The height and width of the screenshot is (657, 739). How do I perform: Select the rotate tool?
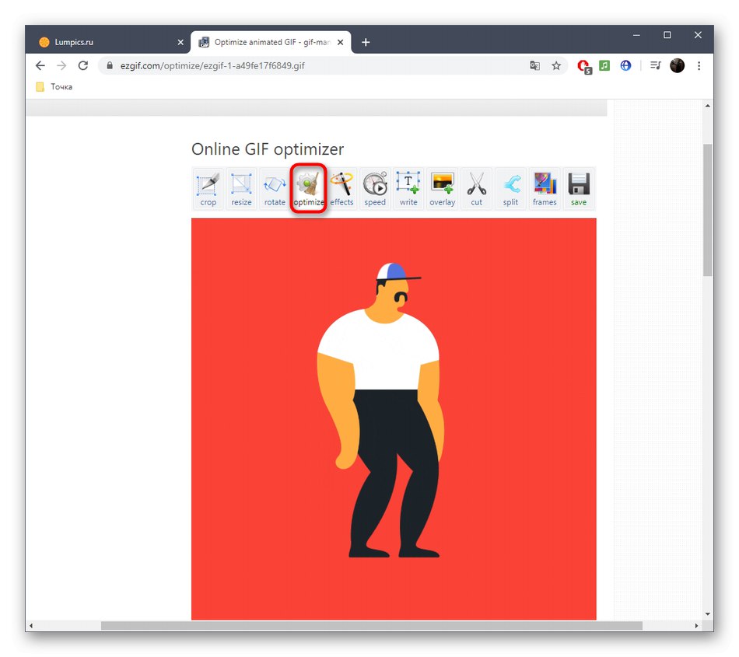point(275,188)
